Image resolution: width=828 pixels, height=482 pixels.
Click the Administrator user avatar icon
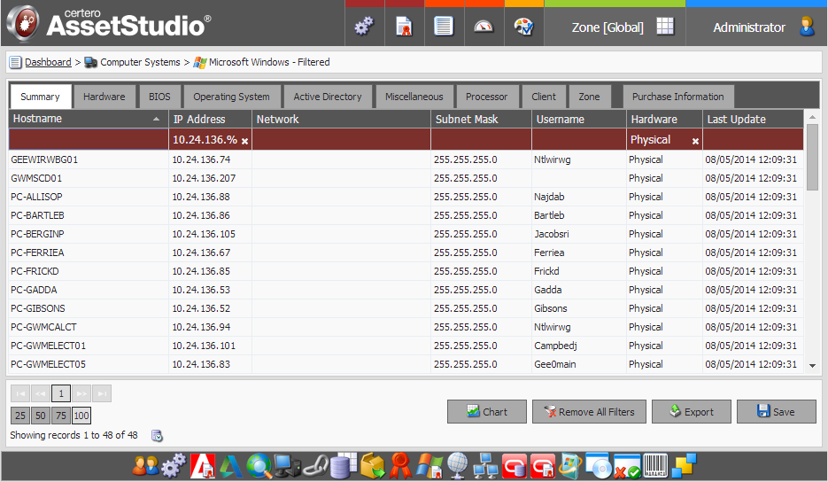tap(807, 27)
